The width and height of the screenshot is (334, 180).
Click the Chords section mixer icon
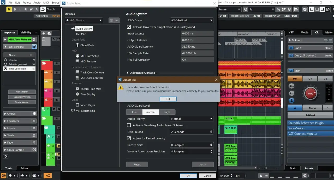point(34,114)
